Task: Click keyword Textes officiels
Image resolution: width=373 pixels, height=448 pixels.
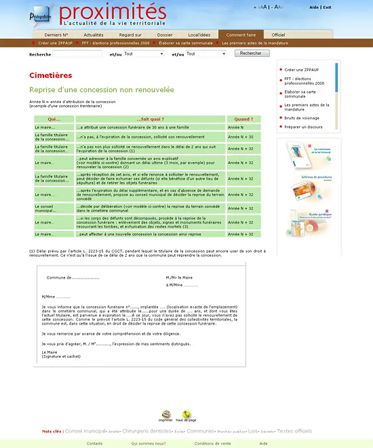Action: pyautogui.click(x=294, y=431)
